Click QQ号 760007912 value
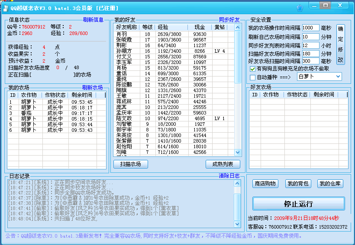 coord(33,27)
